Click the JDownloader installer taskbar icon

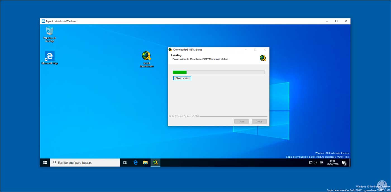[156, 162]
